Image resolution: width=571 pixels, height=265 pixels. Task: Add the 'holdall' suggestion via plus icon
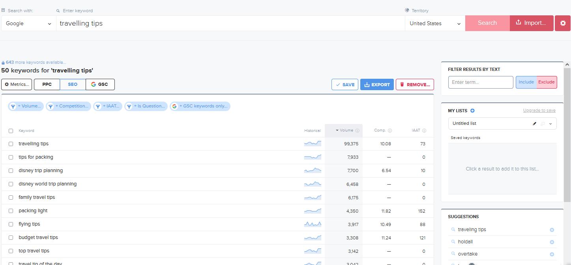click(552, 242)
